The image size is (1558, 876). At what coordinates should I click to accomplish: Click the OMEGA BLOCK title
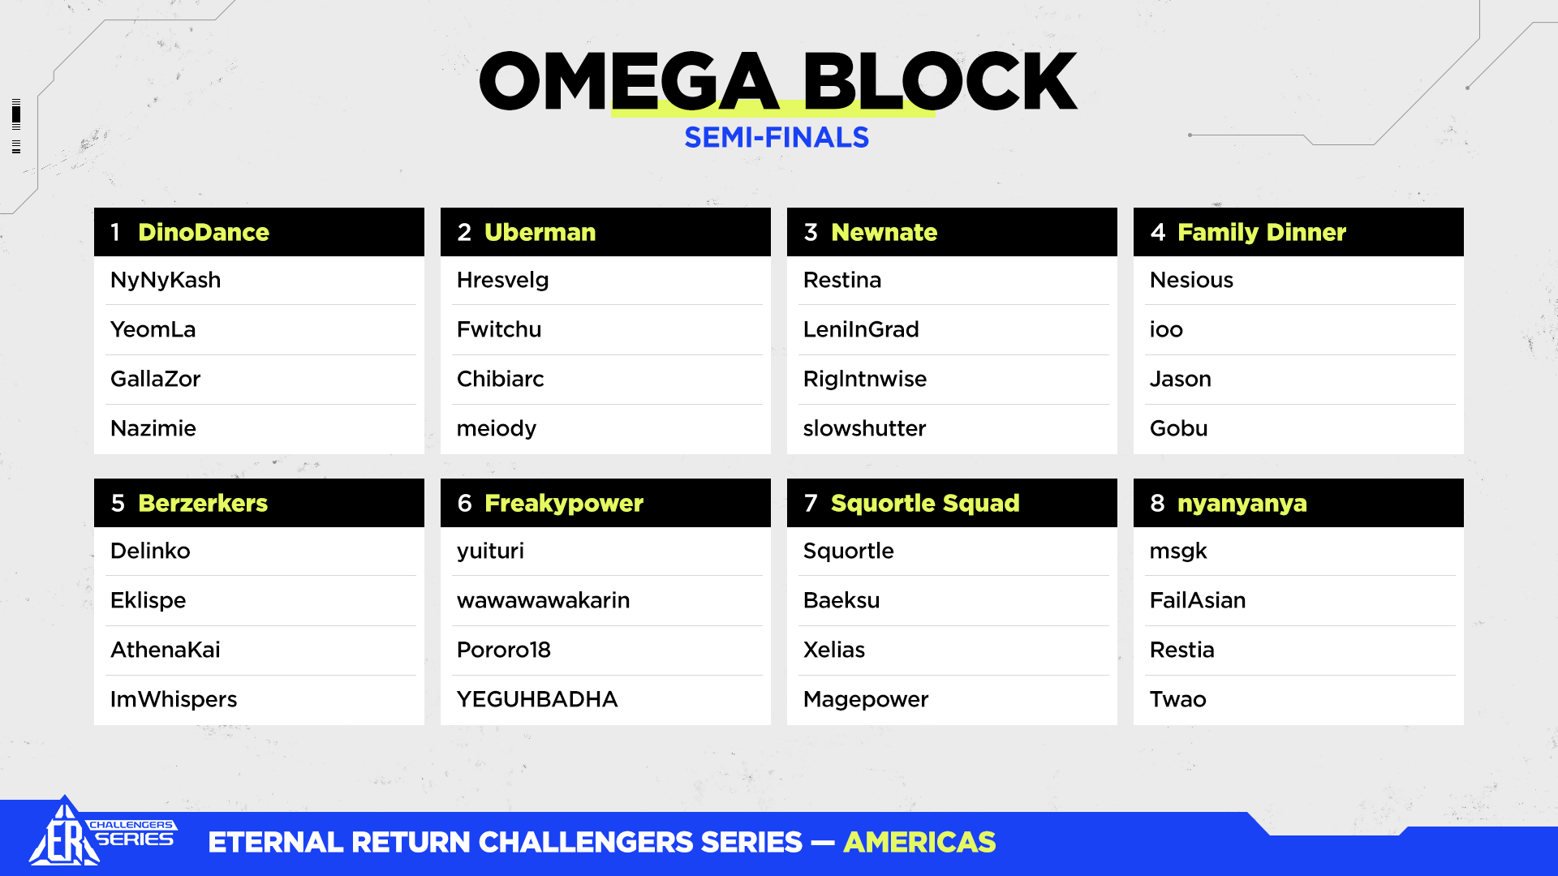[x=777, y=81]
